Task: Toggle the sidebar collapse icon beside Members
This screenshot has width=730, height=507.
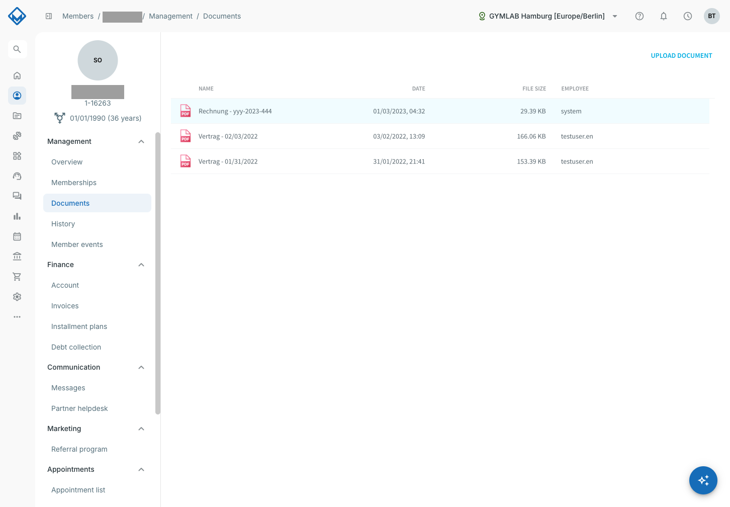Action: (x=49, y=16)
